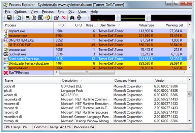Sort DLLs by Version column header
This screenshot has height=133, width=195.
click(168, 80)
